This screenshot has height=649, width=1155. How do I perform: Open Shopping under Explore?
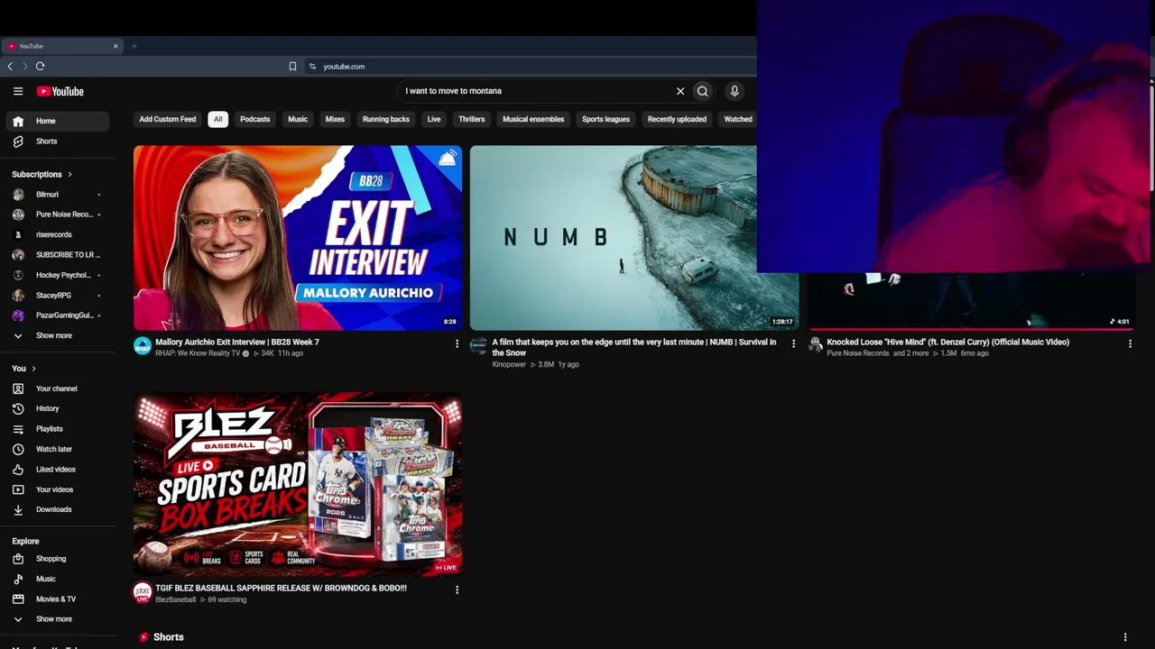[x=58, y=559]
